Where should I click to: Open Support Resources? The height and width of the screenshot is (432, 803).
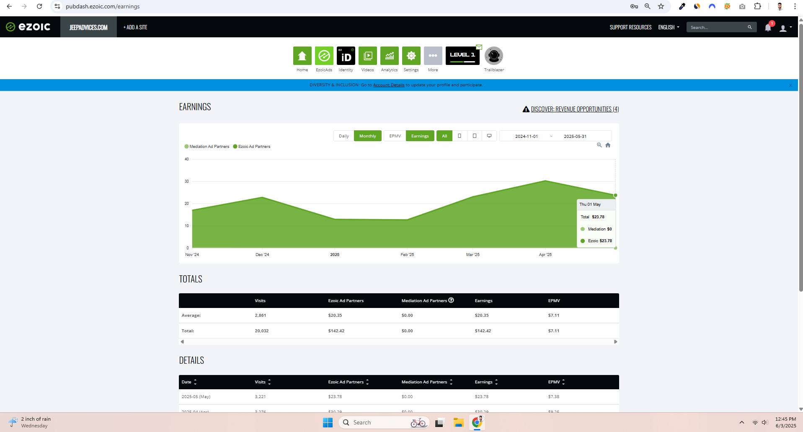pyautogui.click(x=630, y=27)
